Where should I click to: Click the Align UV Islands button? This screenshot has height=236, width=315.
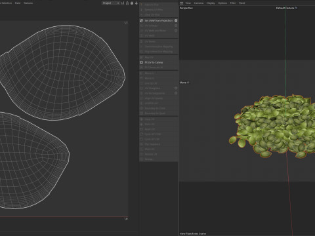pos(159,98)
